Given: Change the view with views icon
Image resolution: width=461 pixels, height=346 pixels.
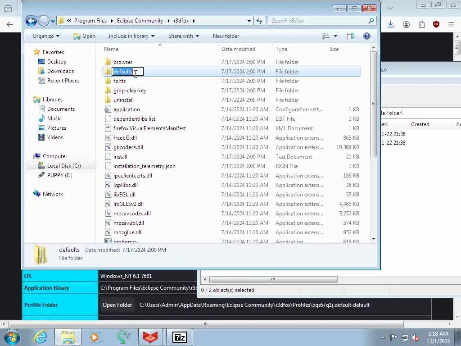Looking at the screenshot, I should click(x=326, y=36).
